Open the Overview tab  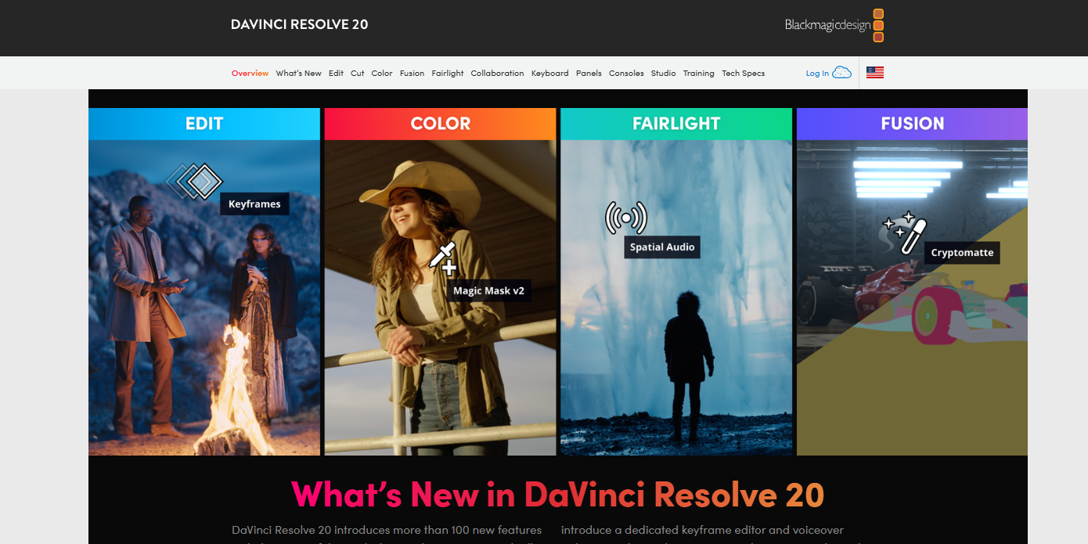[250, 74]
